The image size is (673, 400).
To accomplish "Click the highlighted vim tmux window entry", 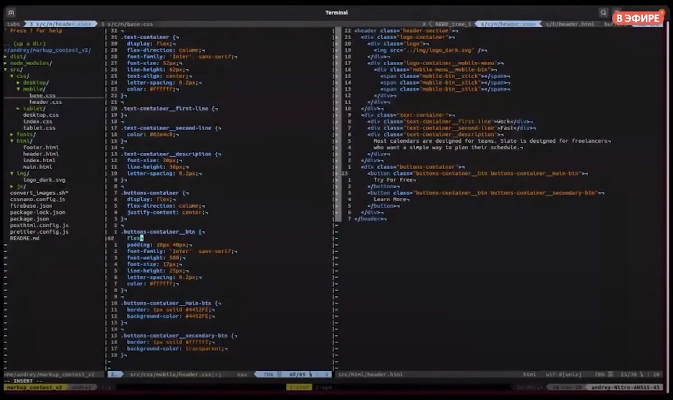I will pos(299,387).
